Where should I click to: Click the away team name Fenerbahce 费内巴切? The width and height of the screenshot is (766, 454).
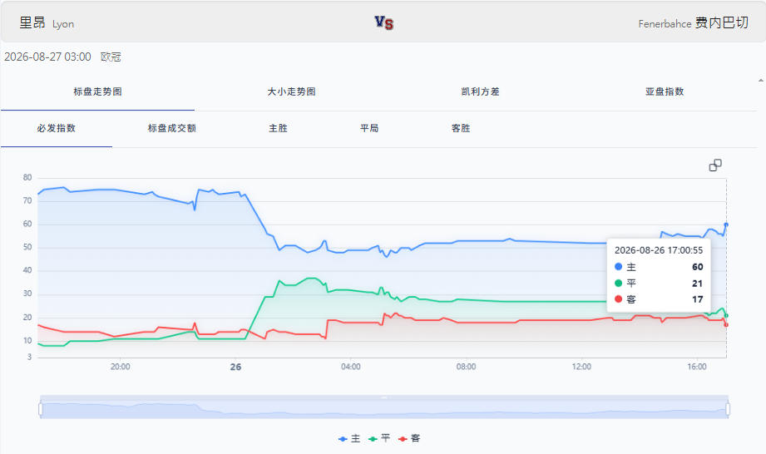[693, 23]
